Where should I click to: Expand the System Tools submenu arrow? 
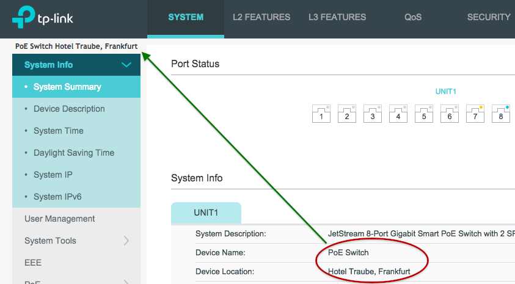[x=126, y=241]
